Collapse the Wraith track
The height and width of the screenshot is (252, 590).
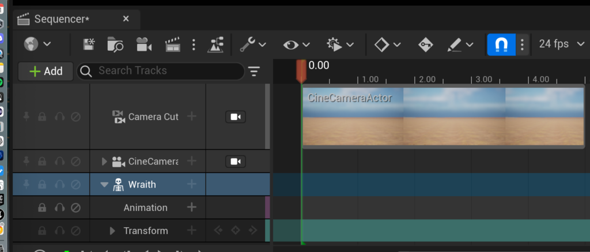pos(104,185)
